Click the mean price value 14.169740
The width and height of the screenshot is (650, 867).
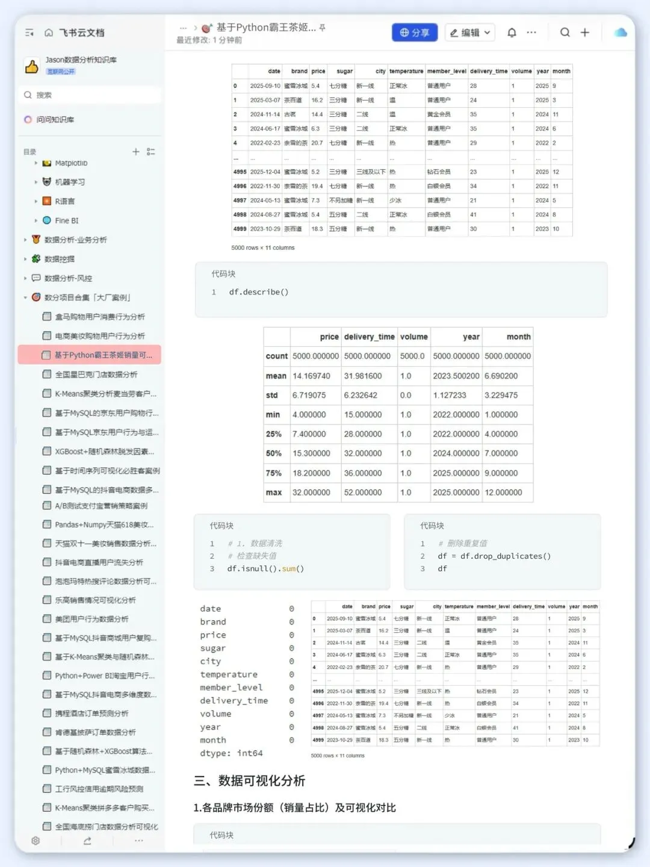click(x=311, y=376)
